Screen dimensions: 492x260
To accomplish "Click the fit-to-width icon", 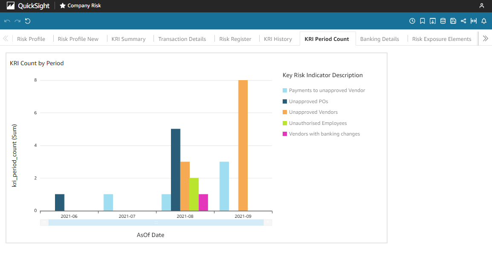I will coord(474,21).
